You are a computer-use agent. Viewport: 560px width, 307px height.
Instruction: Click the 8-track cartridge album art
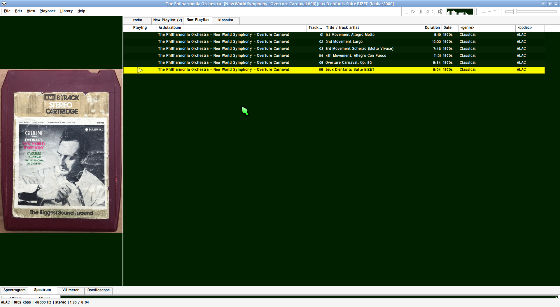(x=61, y=151)
